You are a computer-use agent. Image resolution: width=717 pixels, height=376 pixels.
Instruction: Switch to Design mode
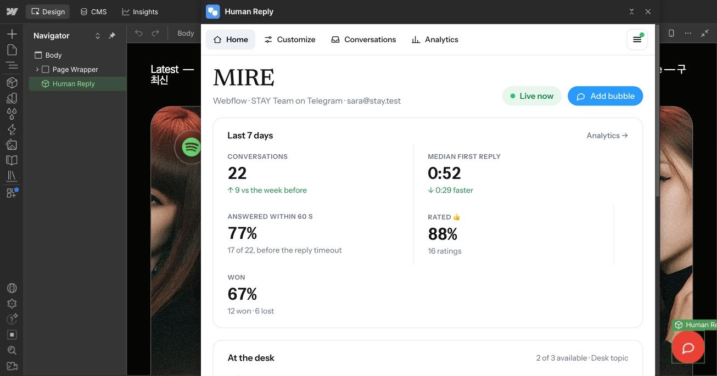tap(48, 12)
